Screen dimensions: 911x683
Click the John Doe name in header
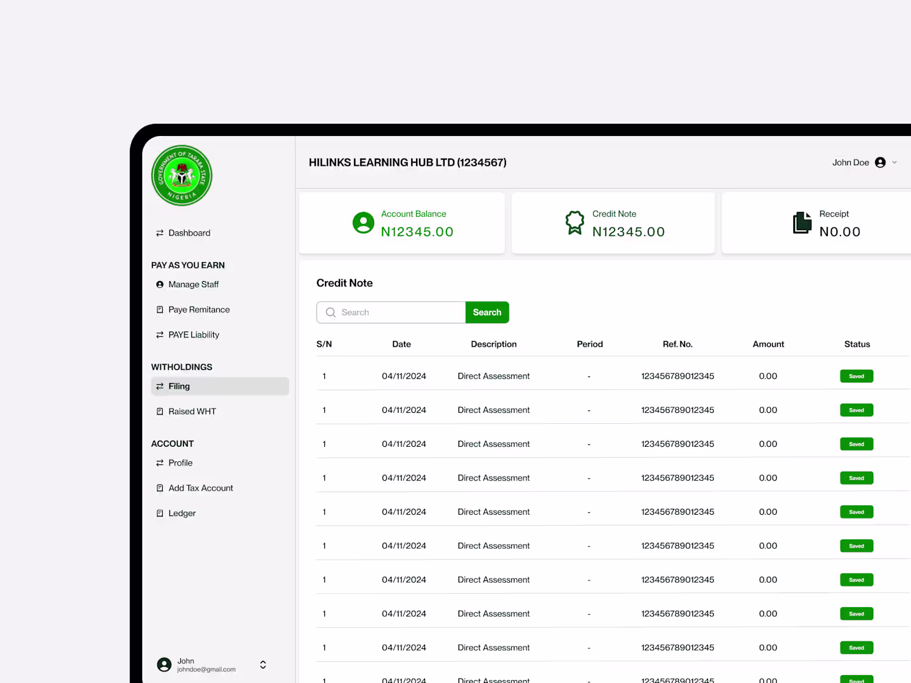pos(850,163)
